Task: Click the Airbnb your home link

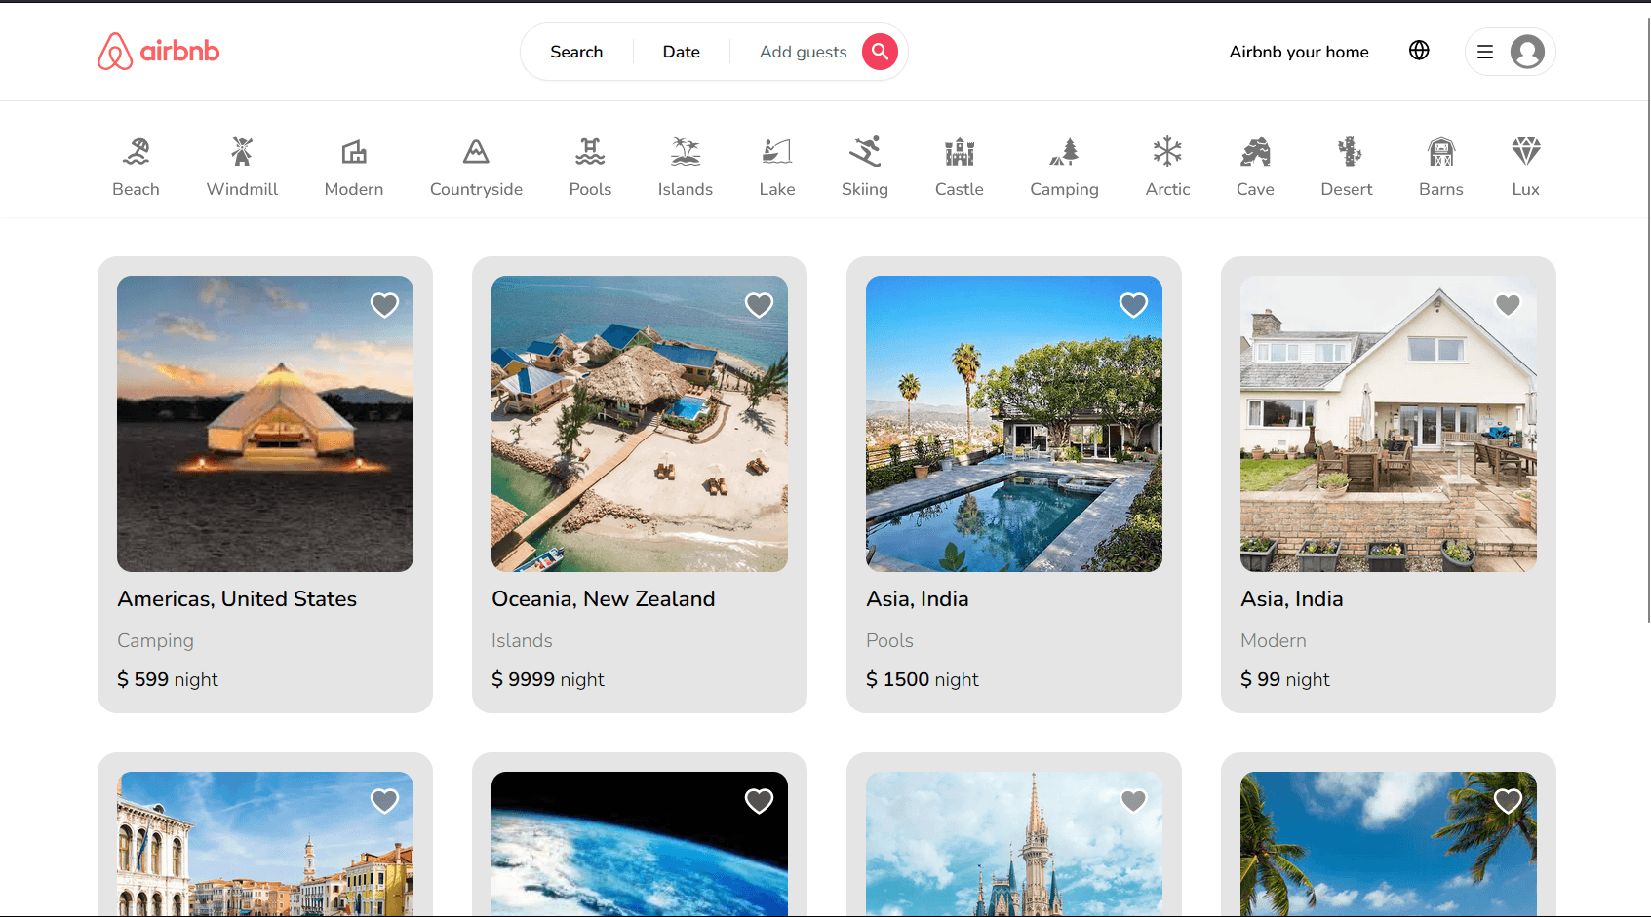Action: tap(1298, 52)
